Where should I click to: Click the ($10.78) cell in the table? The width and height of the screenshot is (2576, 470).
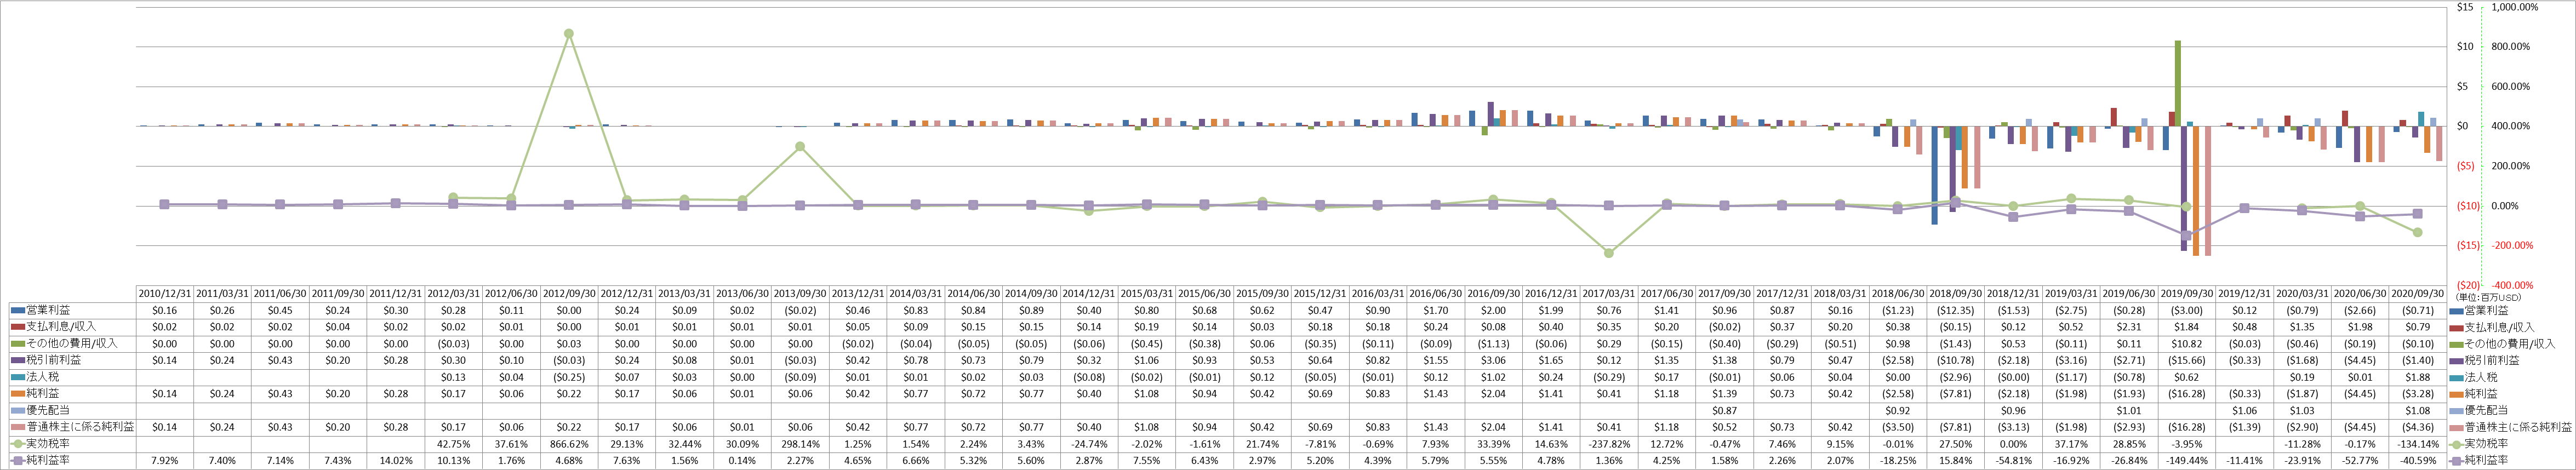(1956, 361)
